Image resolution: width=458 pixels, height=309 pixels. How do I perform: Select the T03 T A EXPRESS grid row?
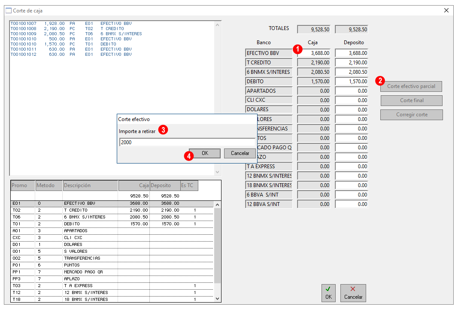pyautogui.click(x=112, y=286)
